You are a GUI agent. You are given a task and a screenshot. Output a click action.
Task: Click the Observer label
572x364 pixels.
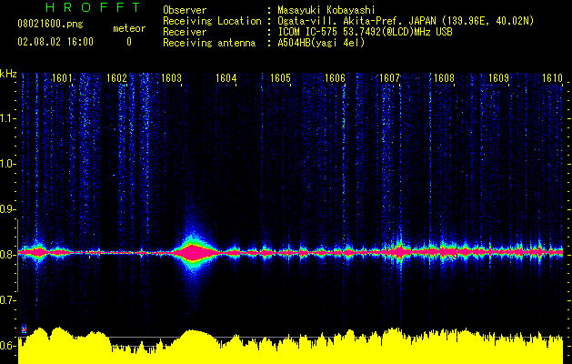click(x=185, y=10)
